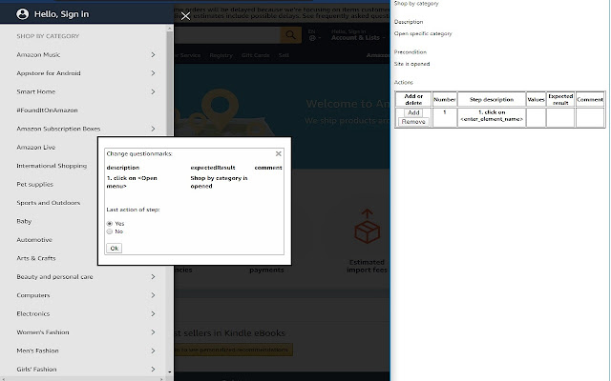Click the 'Site is opened' precondition text
This screenshot has width=611, height=381.
(x=411, y=64)
